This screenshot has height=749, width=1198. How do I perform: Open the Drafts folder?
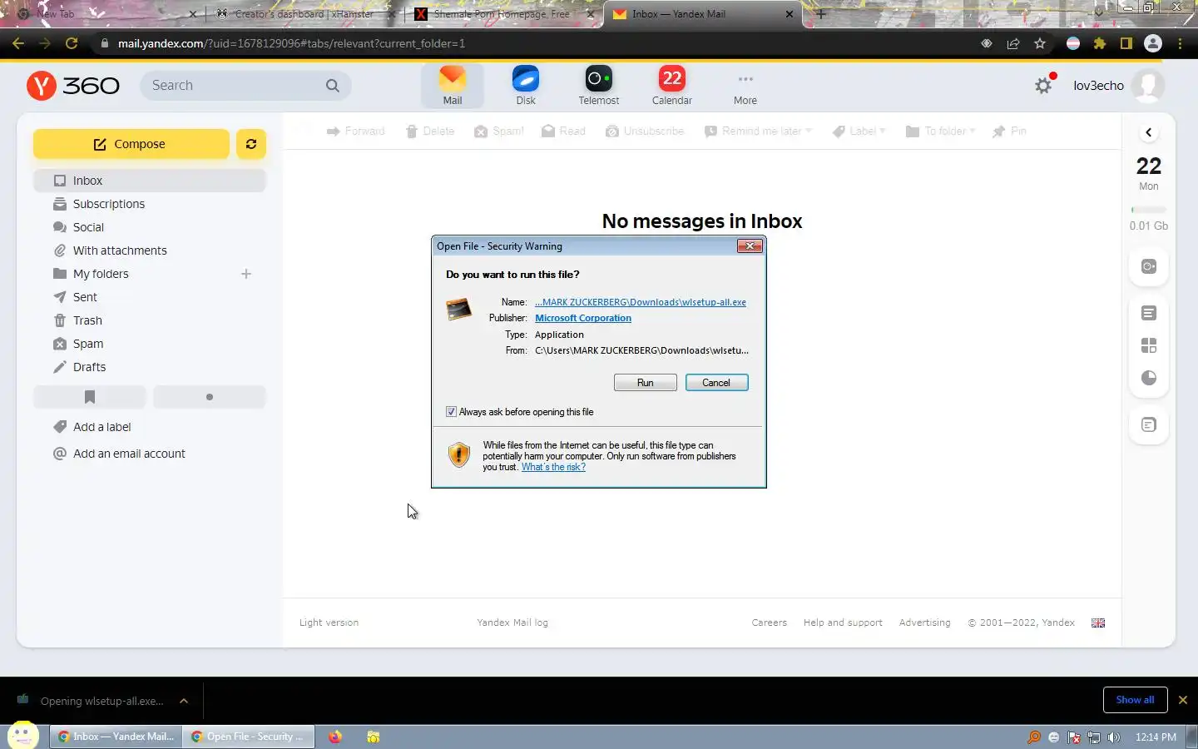click(150, 367)
